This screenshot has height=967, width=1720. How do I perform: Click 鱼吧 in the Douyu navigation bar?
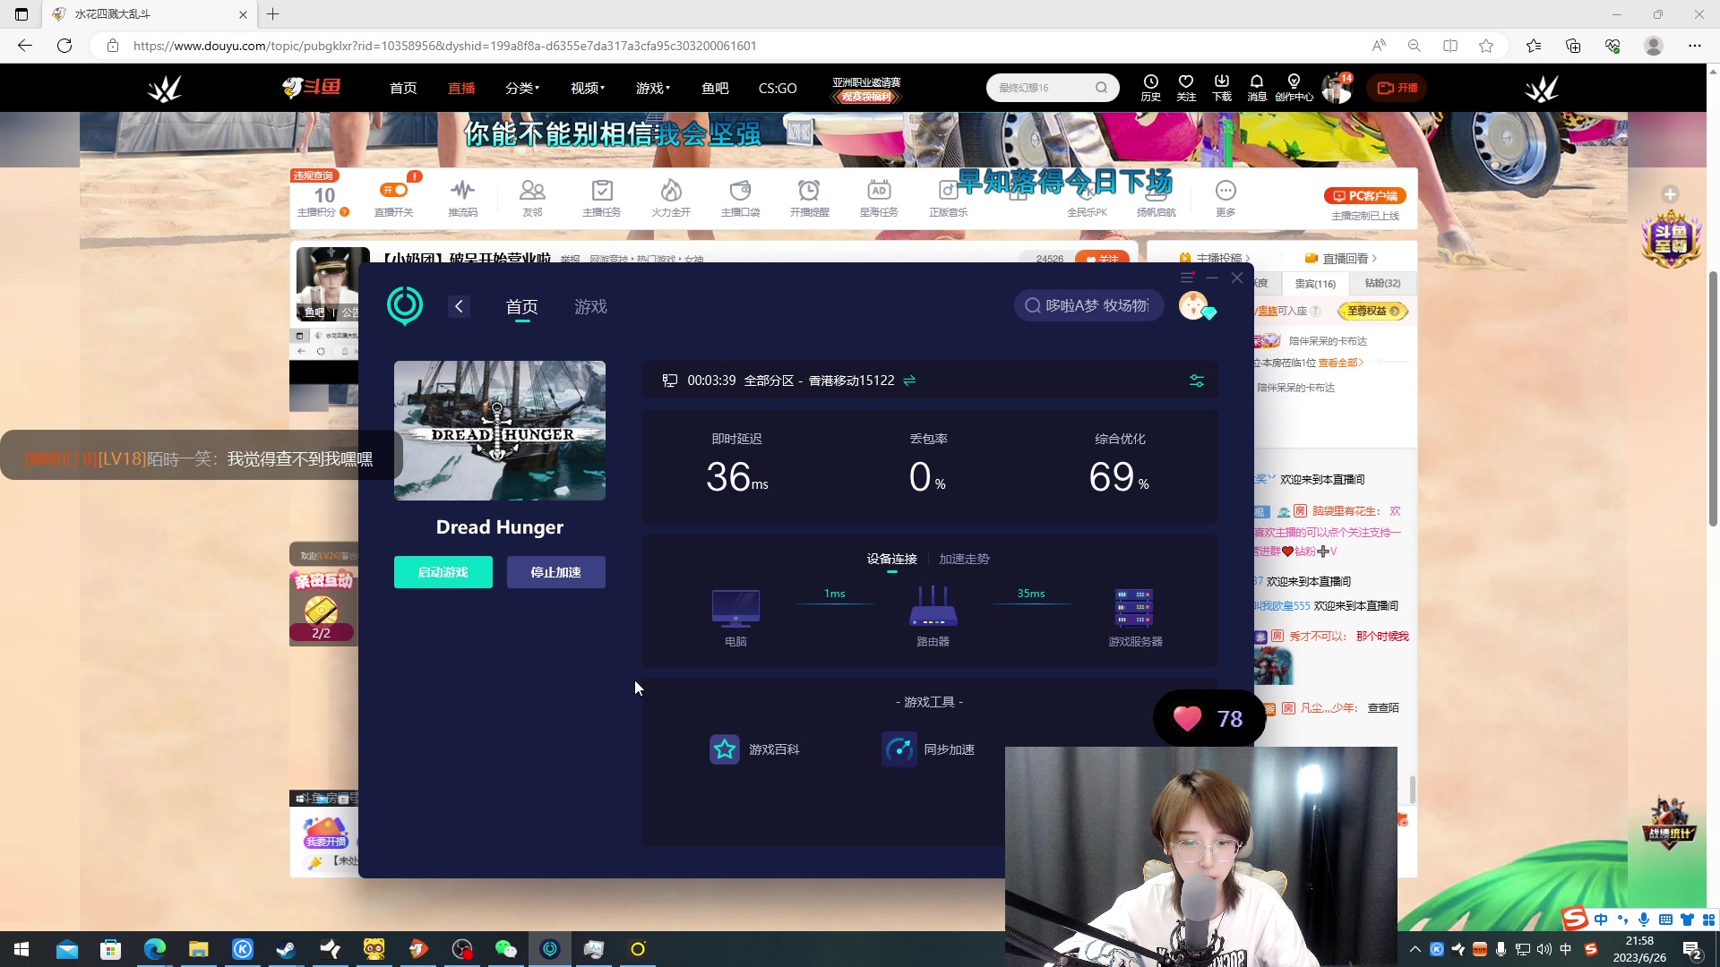(715, 88)
